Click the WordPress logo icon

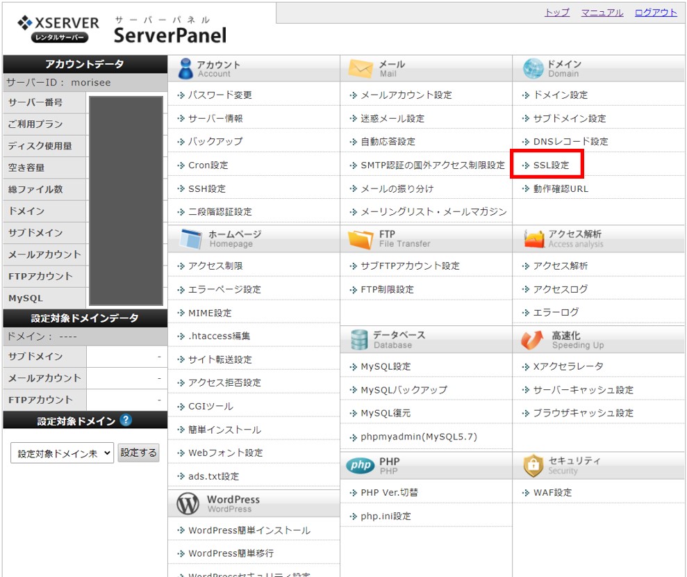click(x=188, y=504)
